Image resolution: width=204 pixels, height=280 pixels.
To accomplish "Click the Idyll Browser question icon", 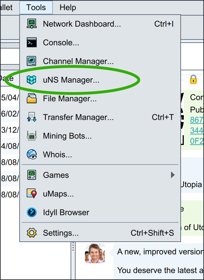I will pos(32,212).
